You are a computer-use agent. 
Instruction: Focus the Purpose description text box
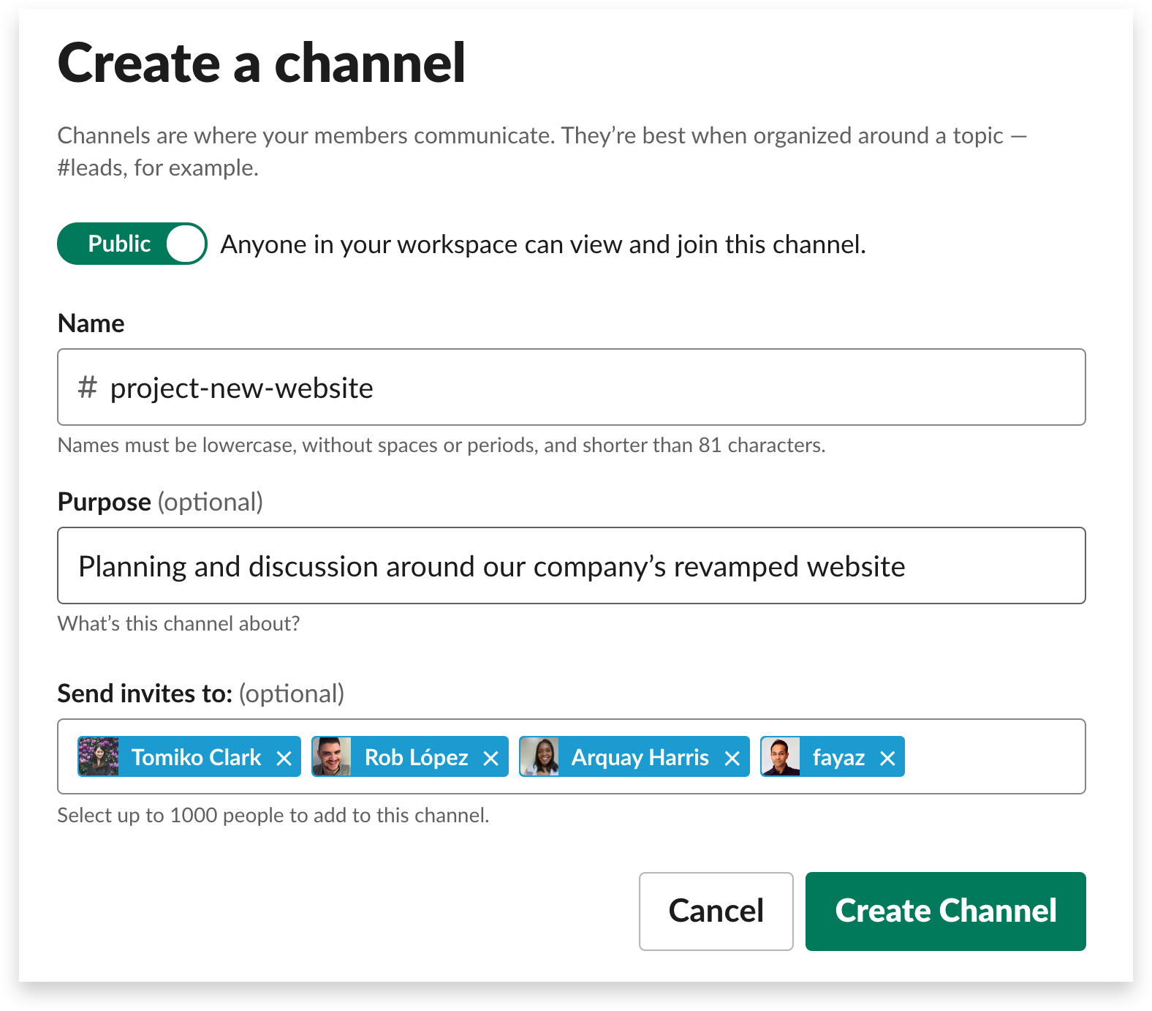[570, 565]
